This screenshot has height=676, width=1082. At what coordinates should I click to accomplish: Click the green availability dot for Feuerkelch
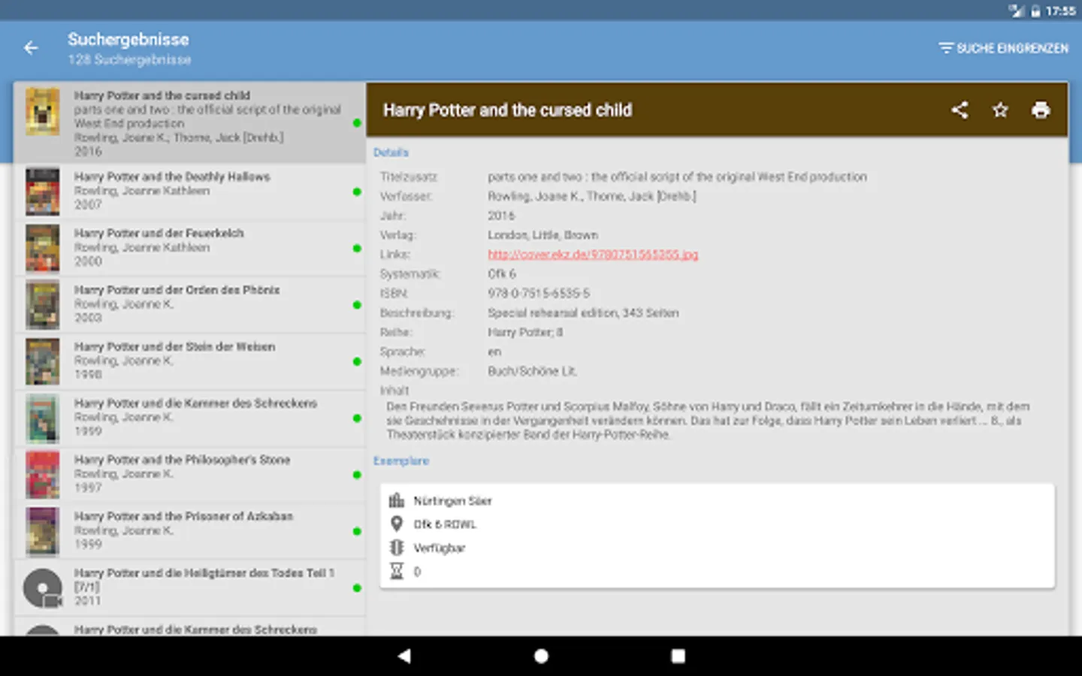tap(357, 248)
